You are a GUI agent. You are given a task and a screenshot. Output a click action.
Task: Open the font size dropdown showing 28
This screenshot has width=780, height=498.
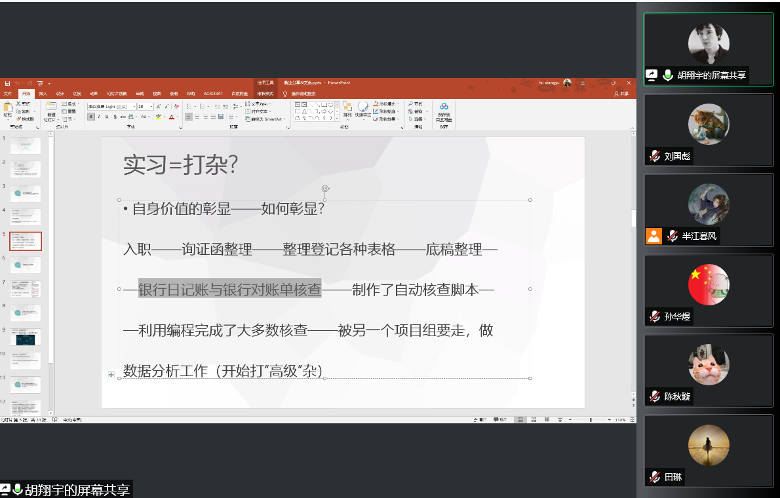pos(151,106)
